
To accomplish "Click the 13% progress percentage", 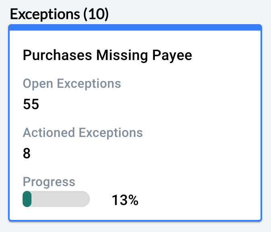I will point(125,200).
